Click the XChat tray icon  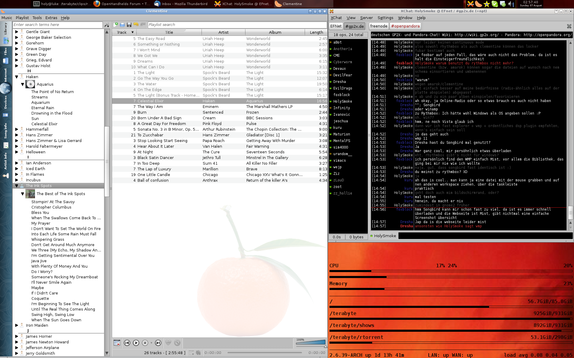point(471,4)
